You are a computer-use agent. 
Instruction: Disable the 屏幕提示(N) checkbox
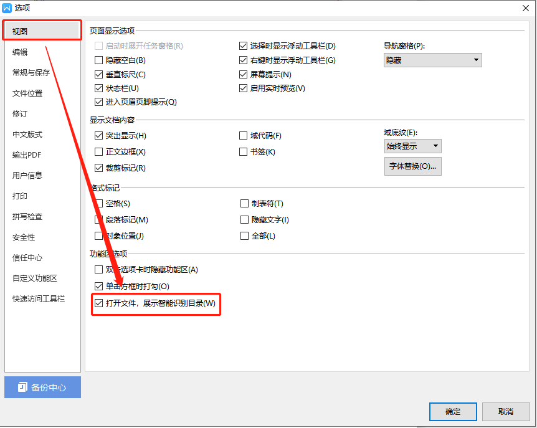[243, 75]
